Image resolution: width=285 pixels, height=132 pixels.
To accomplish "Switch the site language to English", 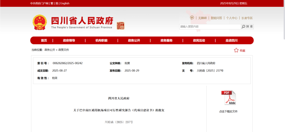I will (65, 3).
